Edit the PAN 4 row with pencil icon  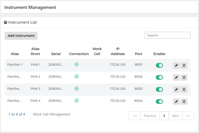[176, 102]
